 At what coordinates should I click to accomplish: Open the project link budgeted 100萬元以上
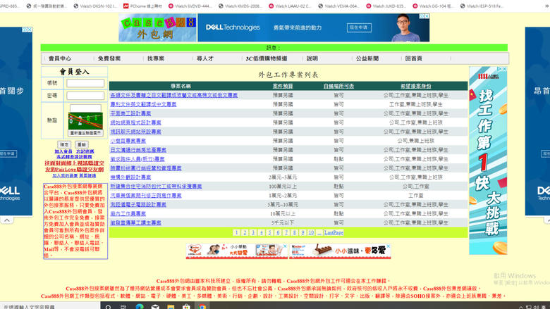(x=156, y=186)
